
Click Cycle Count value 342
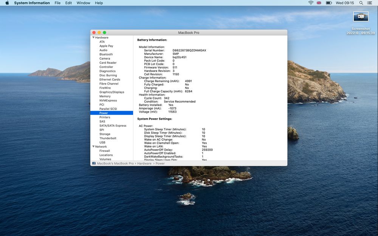click(167, 98)
